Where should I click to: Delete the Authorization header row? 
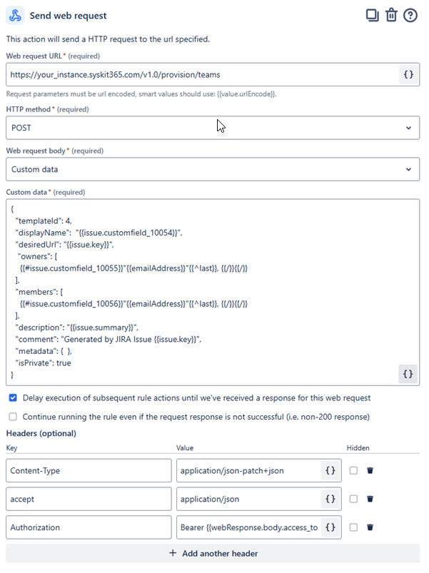[370, 528]
